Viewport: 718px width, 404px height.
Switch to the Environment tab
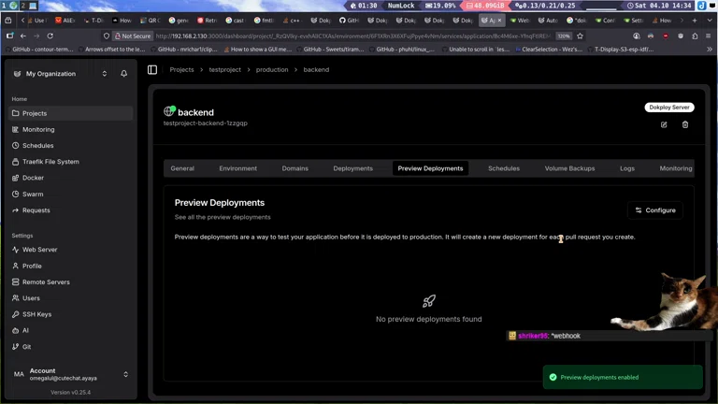pos(237,168)
